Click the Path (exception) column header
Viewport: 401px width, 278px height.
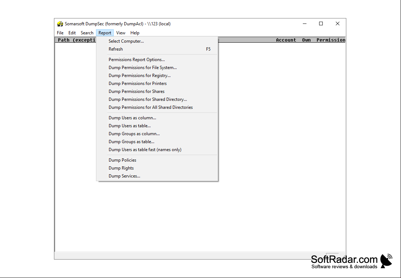tap(77, 40)
